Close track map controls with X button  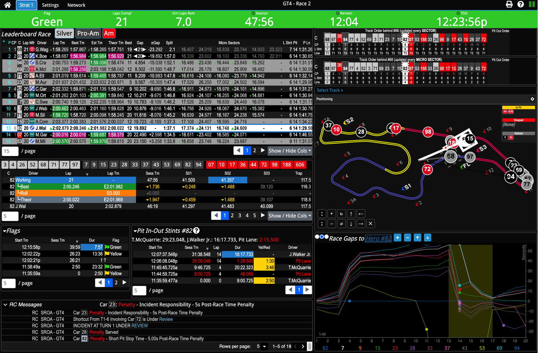(x=370, y=224)
